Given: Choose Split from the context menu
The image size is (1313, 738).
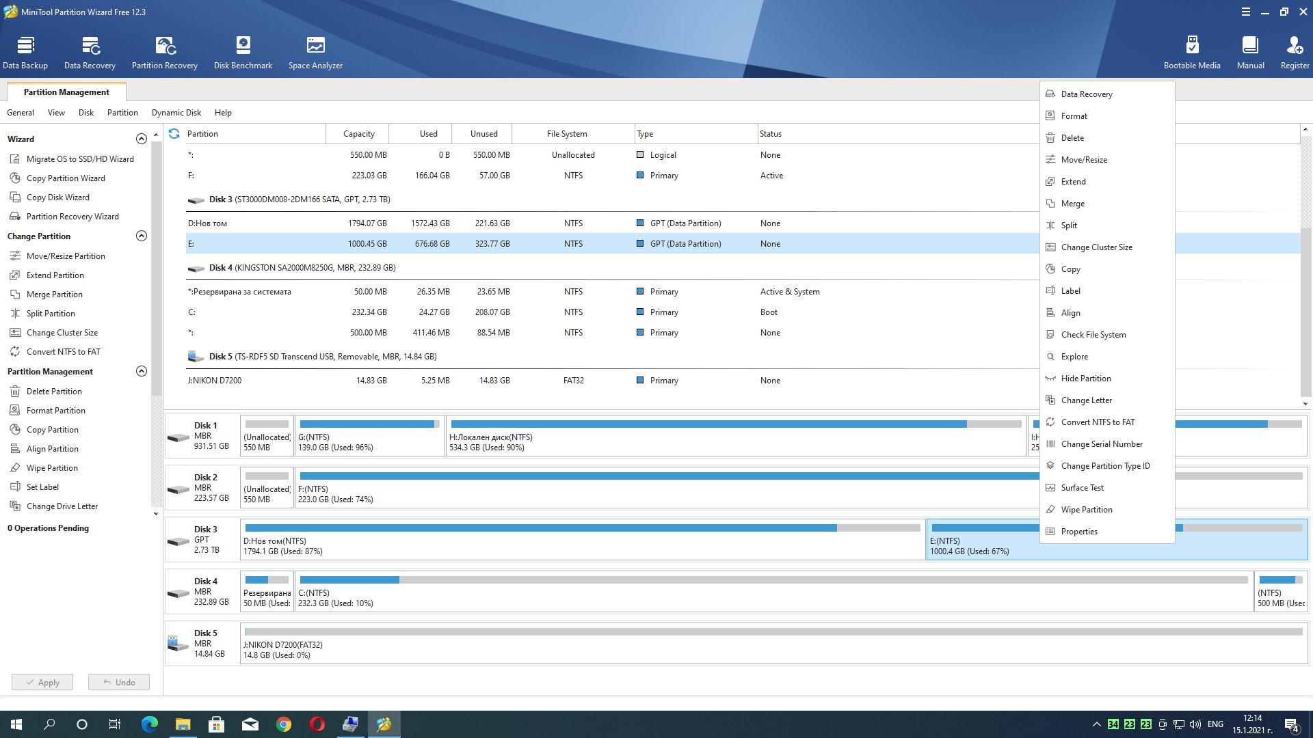Looking at the screenshot, I should (1069, 225).
